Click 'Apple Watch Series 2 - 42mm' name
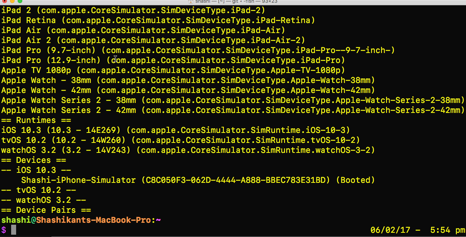This screenshot has height=237, width=466. [x=69, y=110]
